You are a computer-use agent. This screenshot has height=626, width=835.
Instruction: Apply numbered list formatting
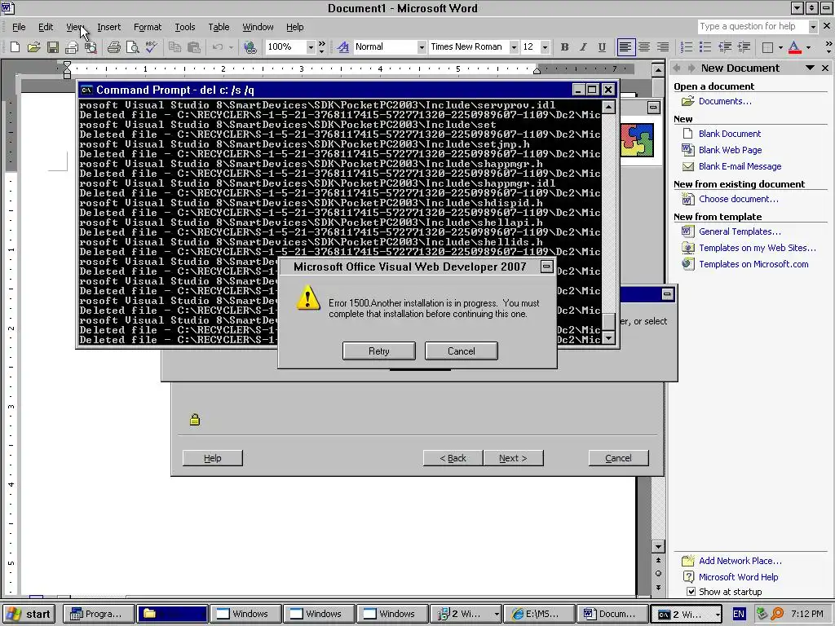687,47
